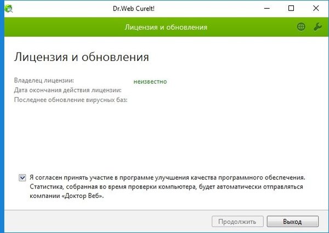The height and width of the screenshot is (233, 329).
Task: Maximize the Dr.Web CureIt! window
Action: click(291, 8)
